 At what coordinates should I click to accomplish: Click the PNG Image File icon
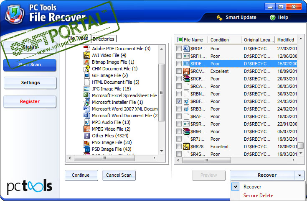(x=87, y=142)
